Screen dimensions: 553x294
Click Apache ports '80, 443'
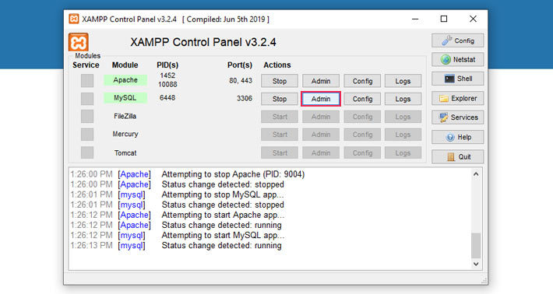coord(241,81)
